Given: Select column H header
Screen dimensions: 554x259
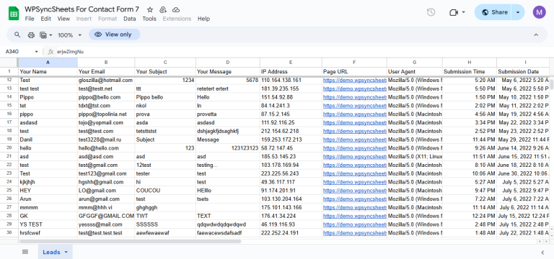Looking at the screenshot, I should pos(470,63).
